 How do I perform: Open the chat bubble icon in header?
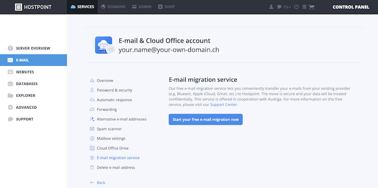(279, 7)
